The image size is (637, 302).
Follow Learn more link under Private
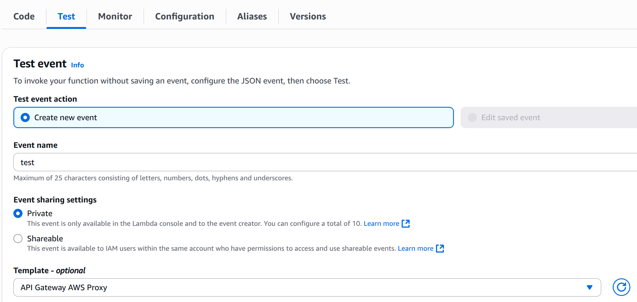coord(381,224)
